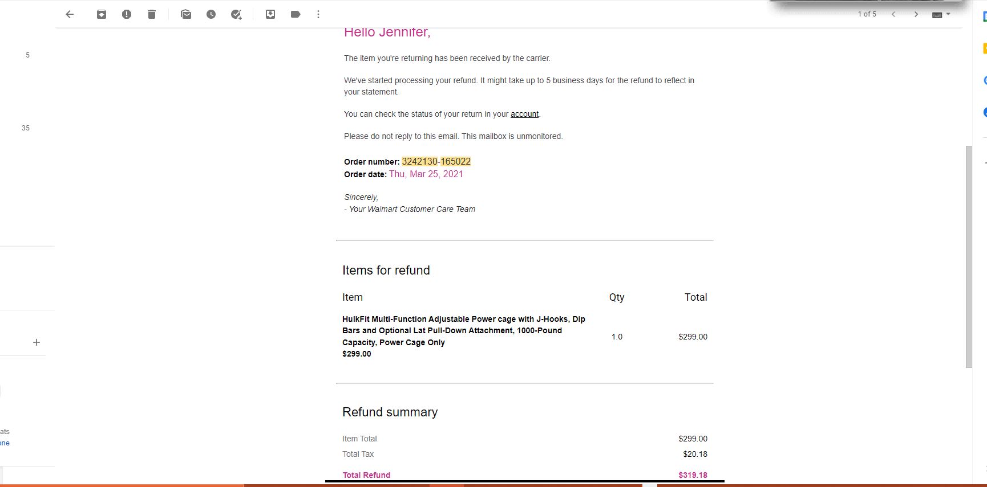Click the vertical scrollbar of the email

pyautogui.click(x=968, y=256)
